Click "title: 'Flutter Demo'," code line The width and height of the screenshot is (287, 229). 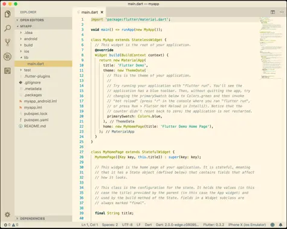tap(126, 65)
